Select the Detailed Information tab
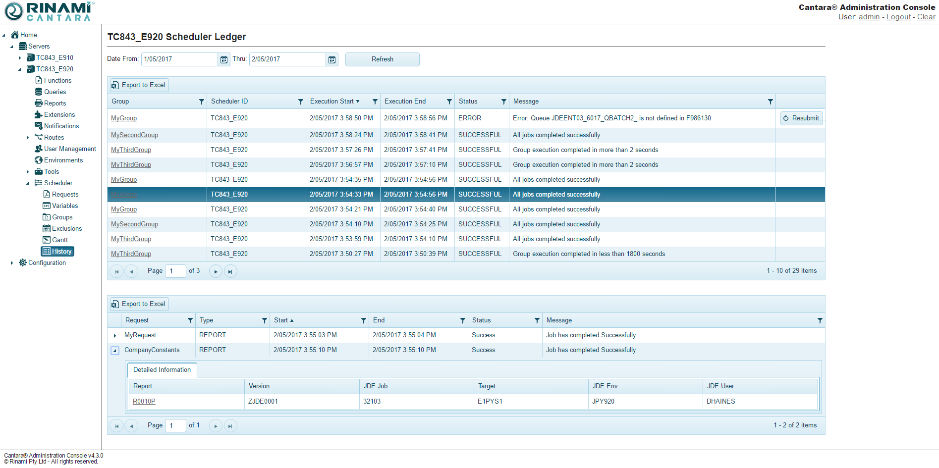 (x=162, y=370)
